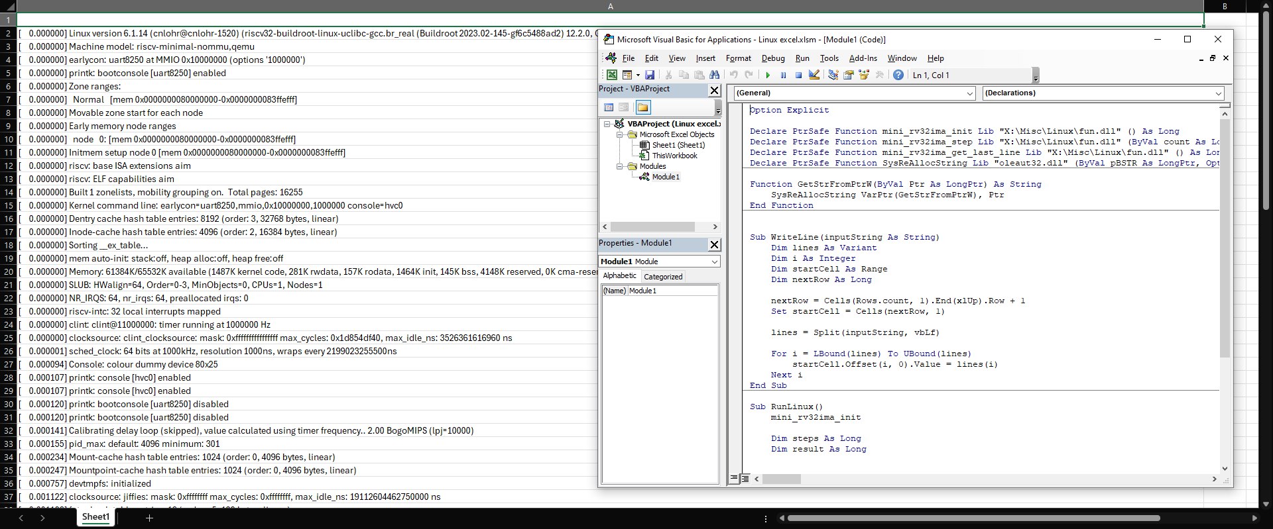Open Help with the blue question mark icon
The height and width of the screenshot is (529, 1273).
(x=898, y=75)
